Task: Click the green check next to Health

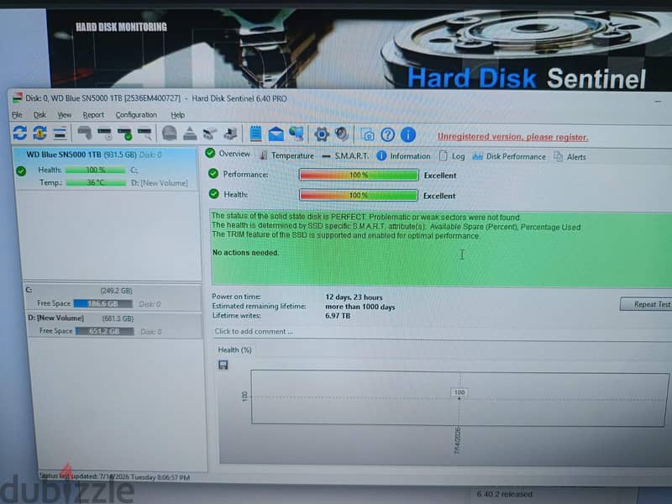Action: click(213, 194)
